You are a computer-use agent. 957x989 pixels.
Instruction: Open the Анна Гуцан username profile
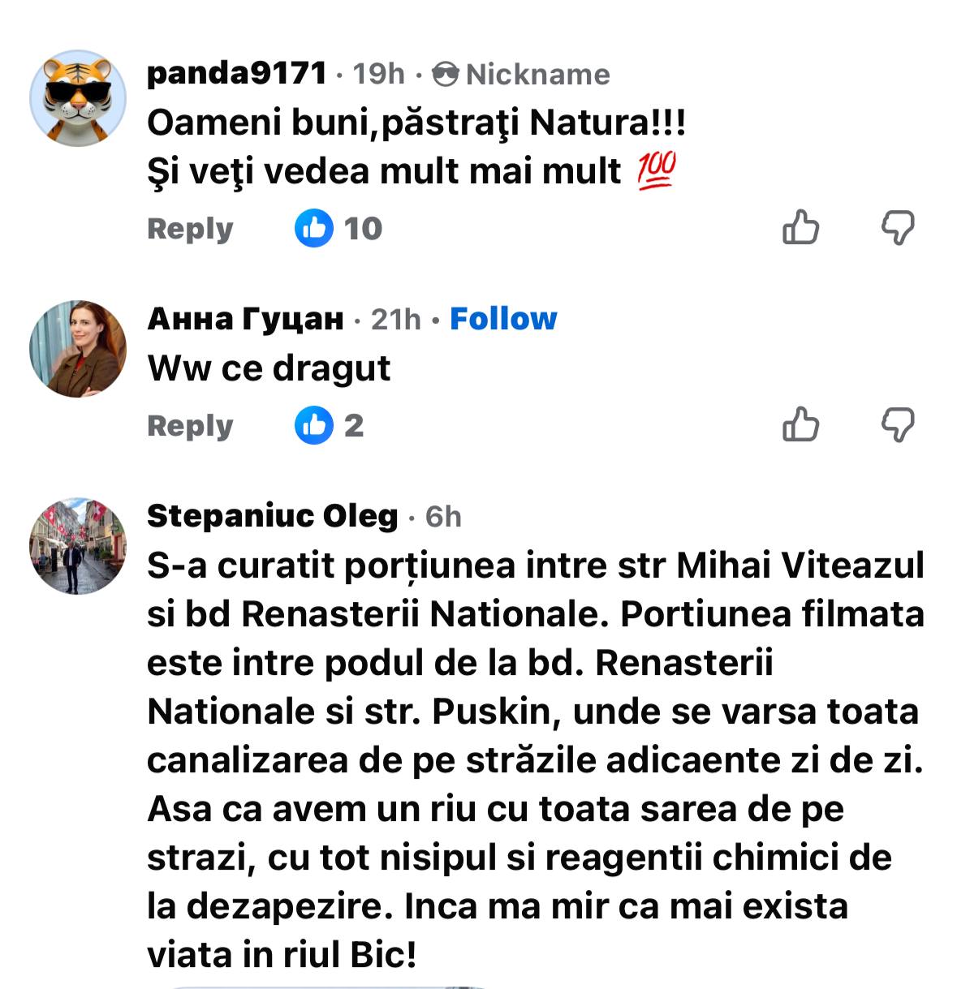click(x=245, y=320)
